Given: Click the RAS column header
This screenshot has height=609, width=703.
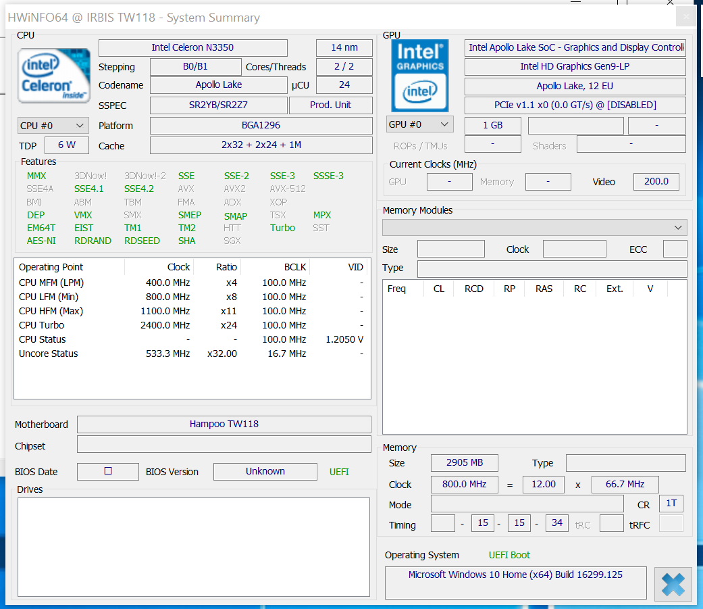Looking at the screenshot, I should (544, 289).
